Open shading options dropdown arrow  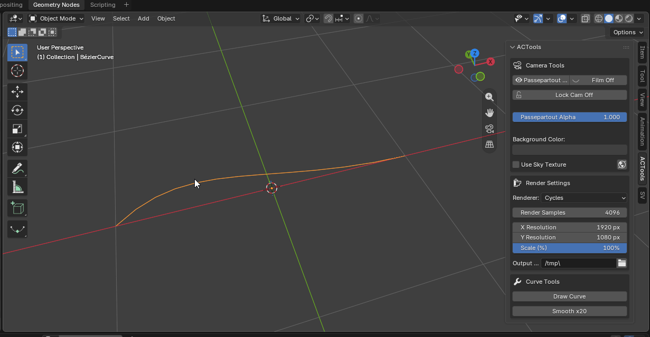(639, 18)
